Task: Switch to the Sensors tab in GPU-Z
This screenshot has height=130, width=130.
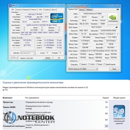Action: tap(82, 10)
